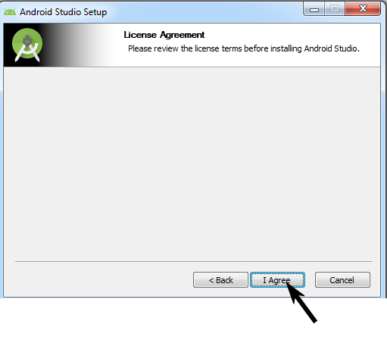Click the gray footer area left of < Back
Viewport: 387px width, 343px height.
pyautogui.click(x=98, y=280)
